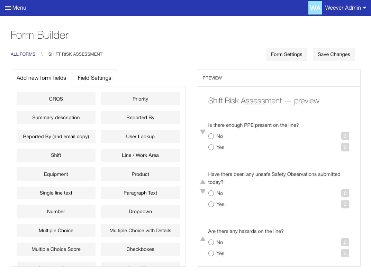Screen dimensions: 371x273
Task: Add a Multiple Choice Score field
Action: coord(56,249)
